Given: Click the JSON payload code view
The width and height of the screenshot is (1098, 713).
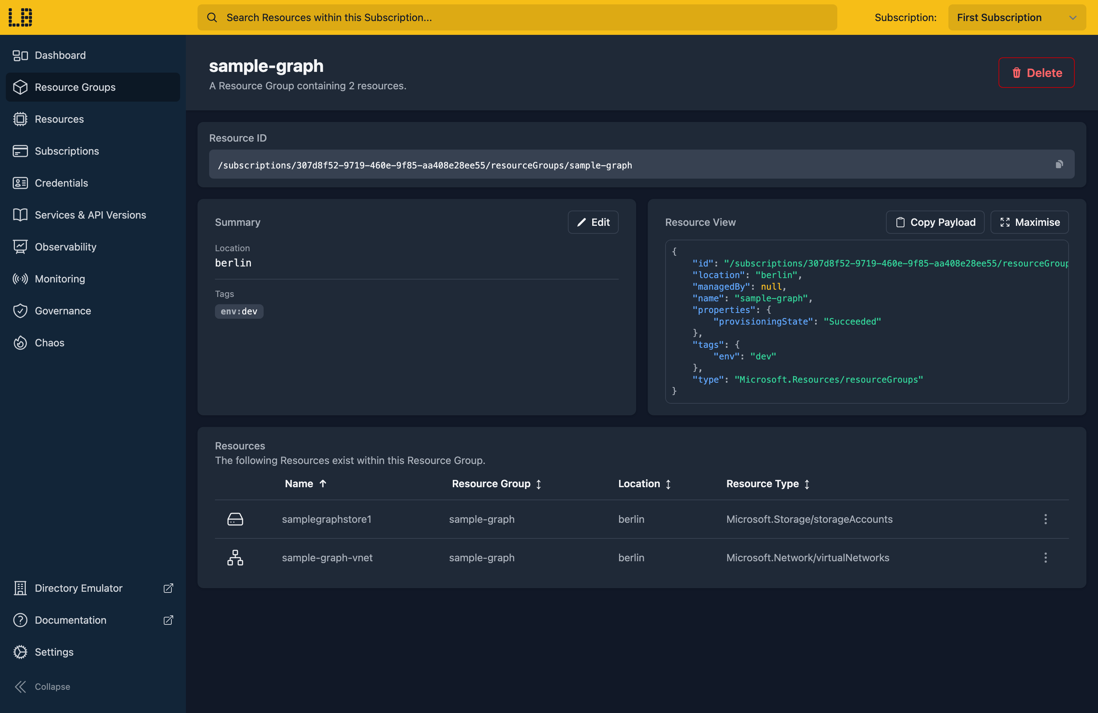Looking at the screenshot, I should [x=866, y=321].
